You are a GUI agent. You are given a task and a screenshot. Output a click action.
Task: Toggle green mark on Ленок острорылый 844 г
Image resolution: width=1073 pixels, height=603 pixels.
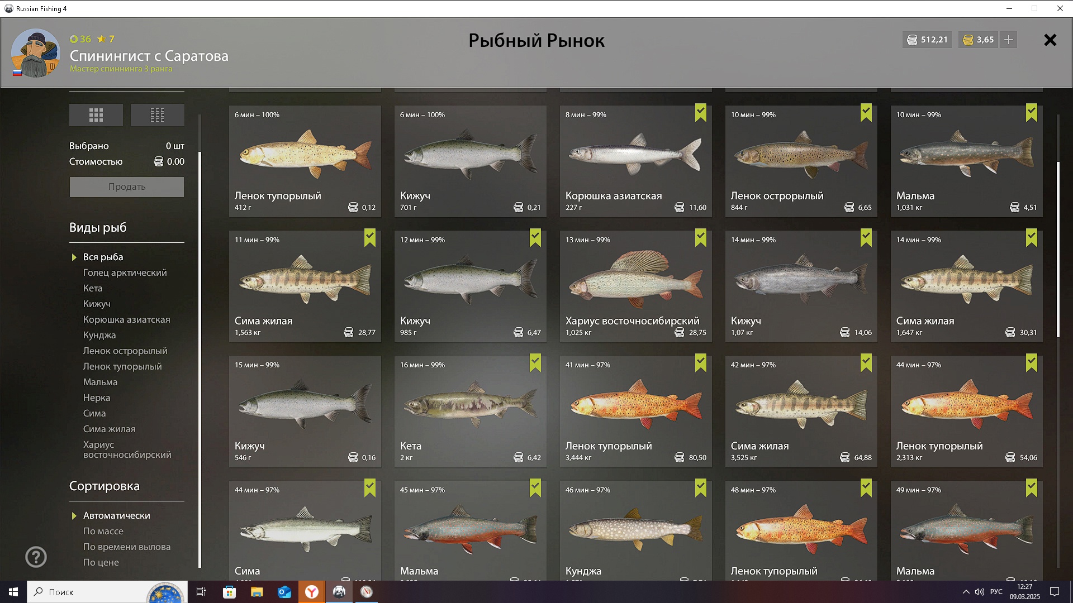(x=866, y=113)
